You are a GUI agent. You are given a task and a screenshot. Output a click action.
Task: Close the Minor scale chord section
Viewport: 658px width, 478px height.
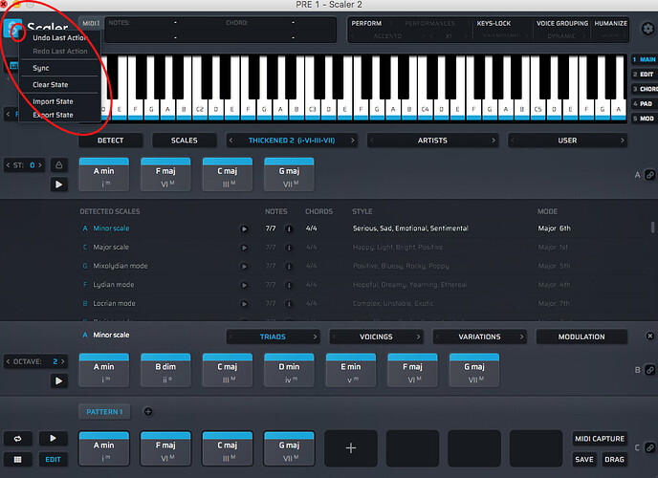tap(650, 336)
